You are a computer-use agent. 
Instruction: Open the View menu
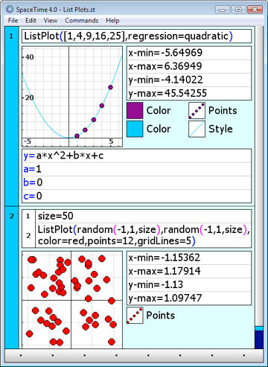(x=51, y=20)
